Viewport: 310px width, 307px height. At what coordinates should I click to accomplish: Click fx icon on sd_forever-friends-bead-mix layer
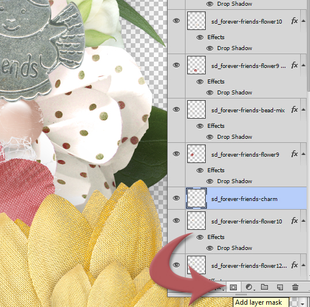pyautogui.click(x=294, y=109)
